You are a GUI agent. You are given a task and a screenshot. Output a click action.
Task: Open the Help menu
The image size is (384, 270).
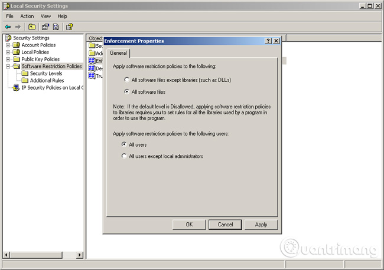click(62, 16)
